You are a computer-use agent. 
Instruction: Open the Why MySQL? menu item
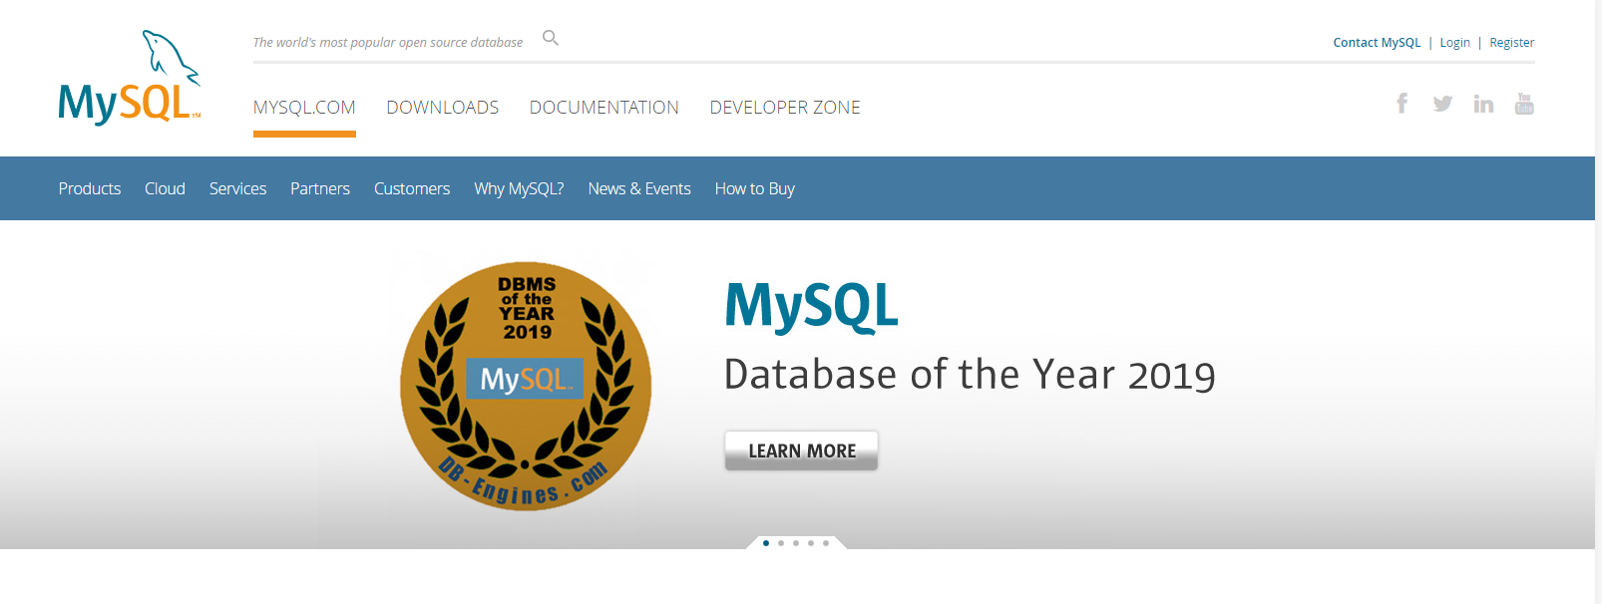point(519,188)
